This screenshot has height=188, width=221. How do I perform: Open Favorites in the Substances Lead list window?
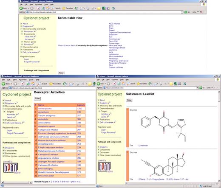click(x=142, y=84)
